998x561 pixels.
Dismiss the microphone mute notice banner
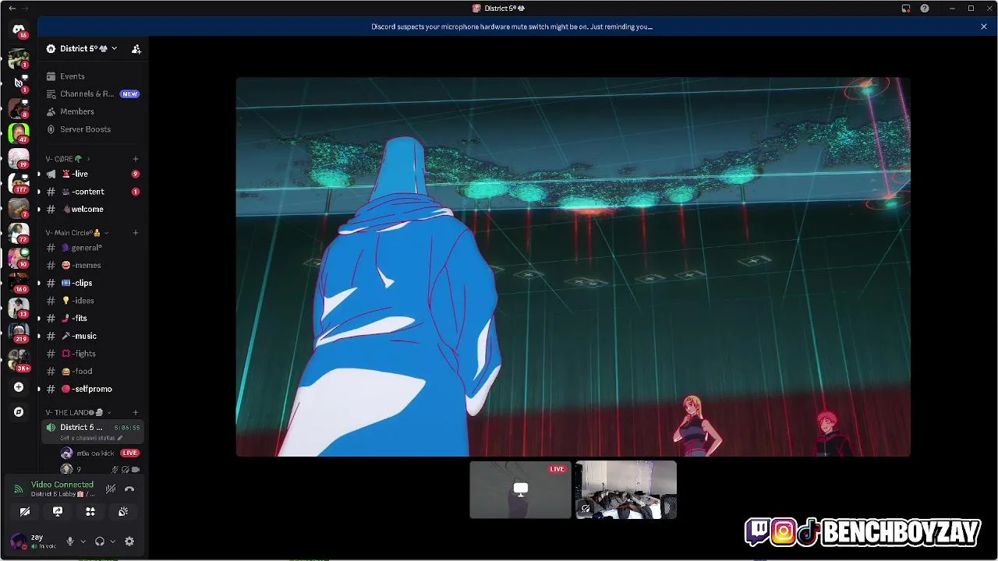[984, 26]
